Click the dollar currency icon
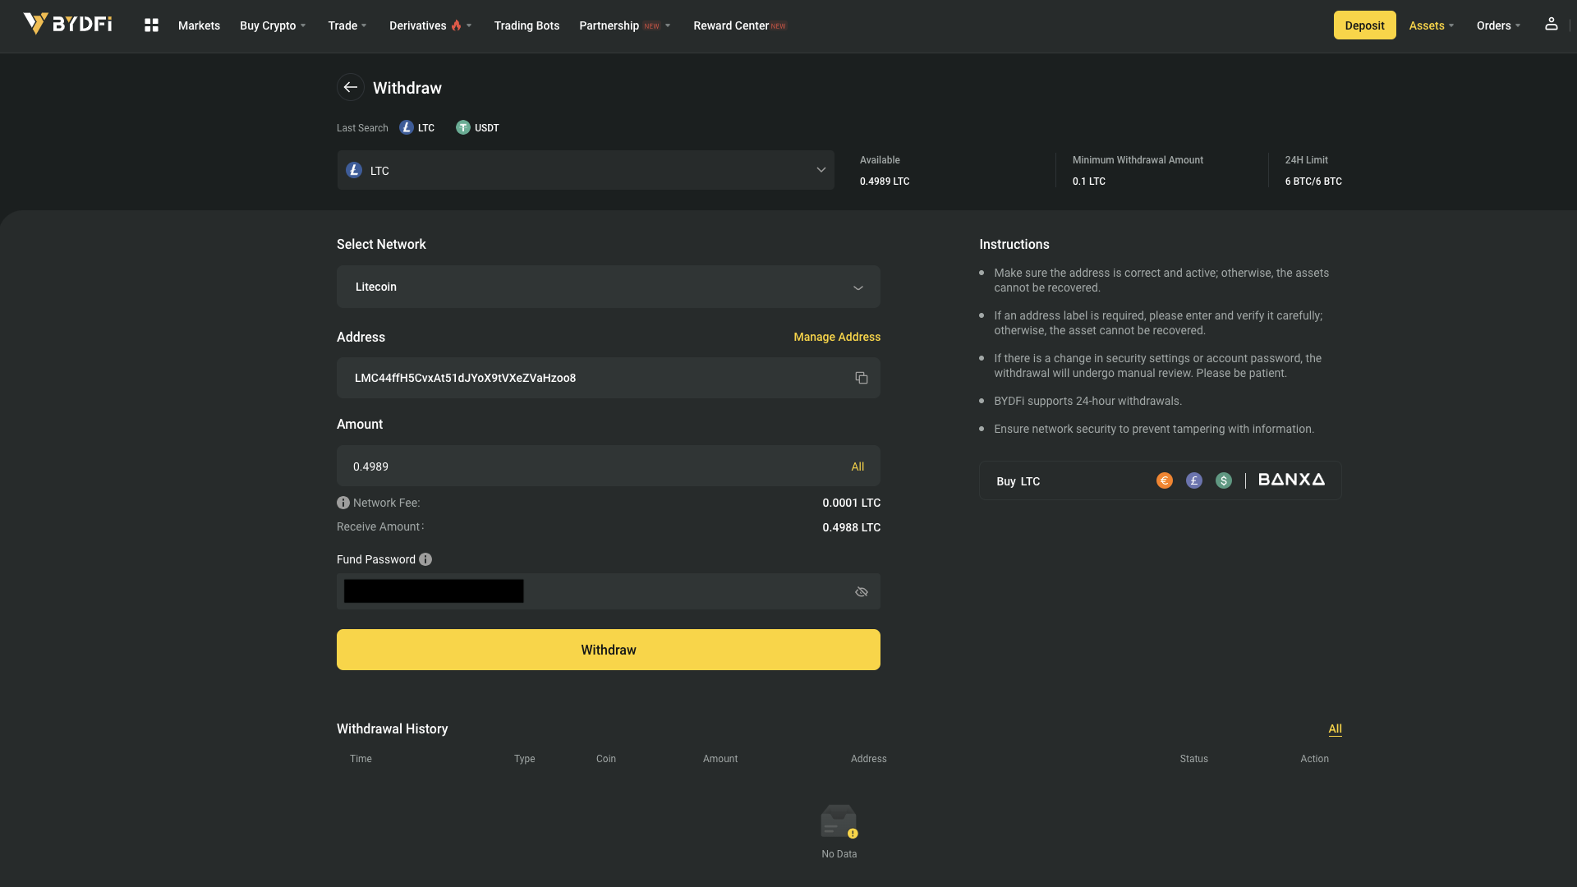 (1223, 480)
